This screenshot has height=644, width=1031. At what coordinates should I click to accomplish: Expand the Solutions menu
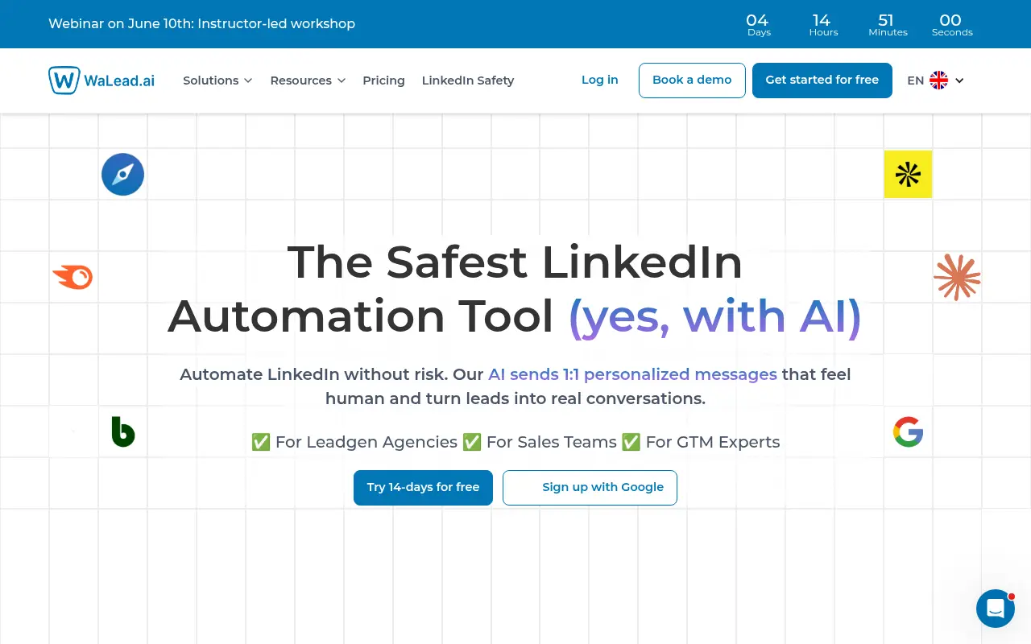217,80
